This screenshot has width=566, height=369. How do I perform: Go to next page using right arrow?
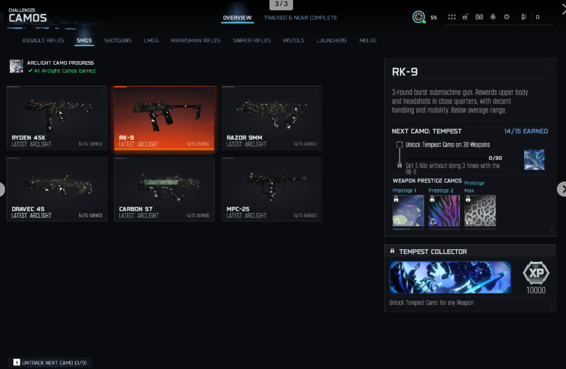562,189
